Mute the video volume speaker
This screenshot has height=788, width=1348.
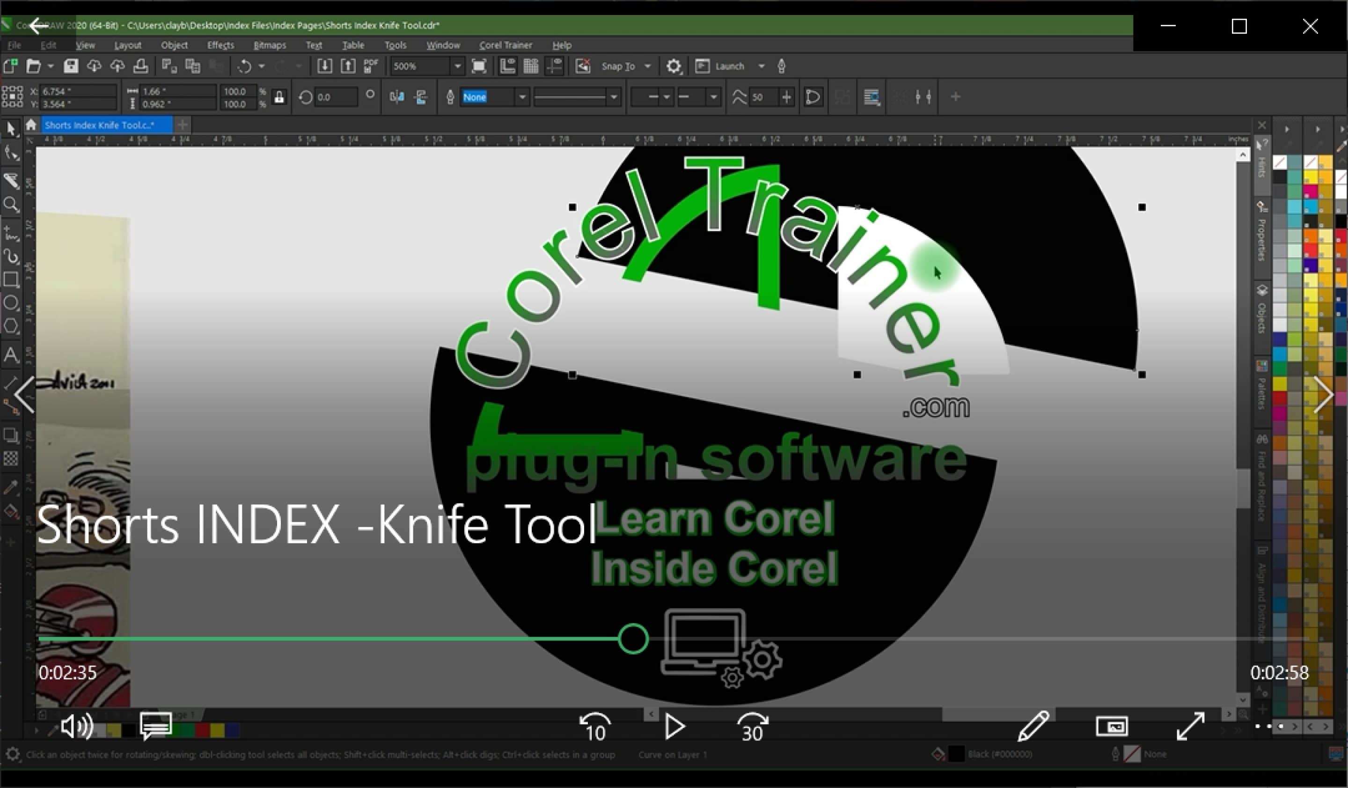[76, 727]
